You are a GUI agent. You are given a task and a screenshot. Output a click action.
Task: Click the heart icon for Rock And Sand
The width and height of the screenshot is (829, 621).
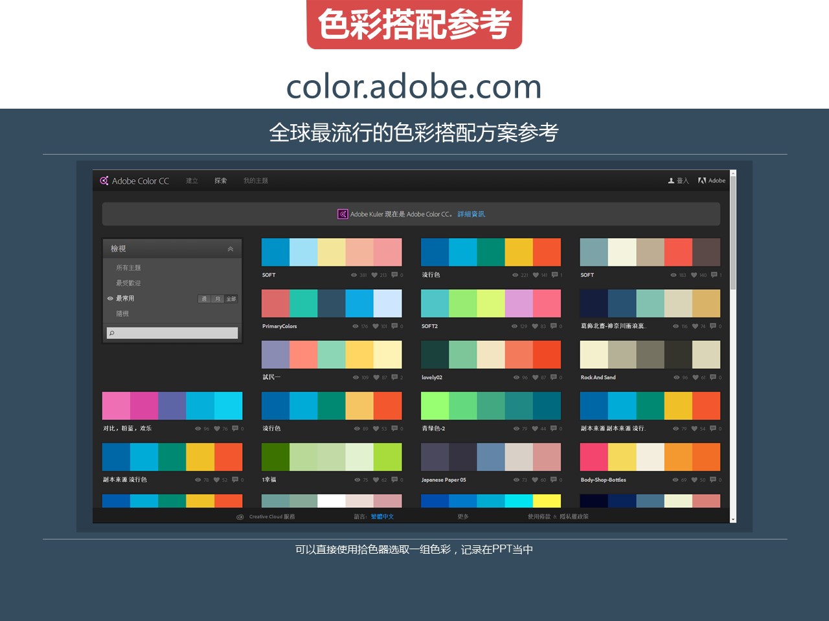(695, 377)
